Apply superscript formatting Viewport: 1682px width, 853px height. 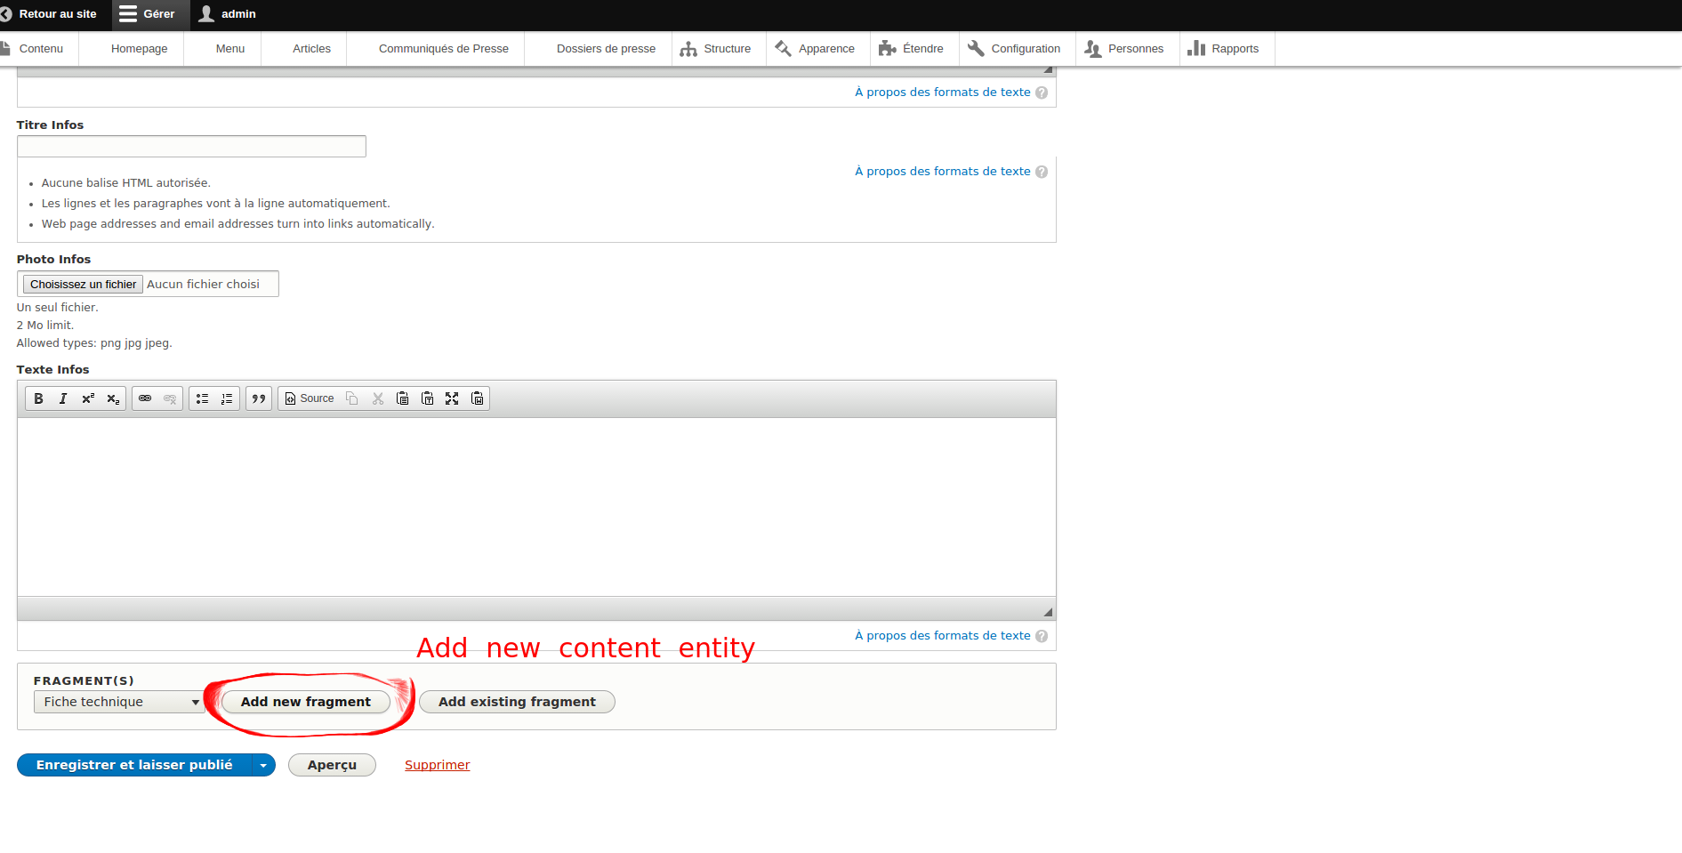(x=87, y=398)
